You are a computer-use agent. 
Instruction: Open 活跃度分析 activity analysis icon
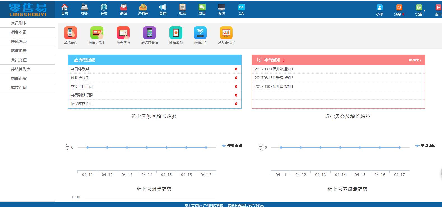226,33
